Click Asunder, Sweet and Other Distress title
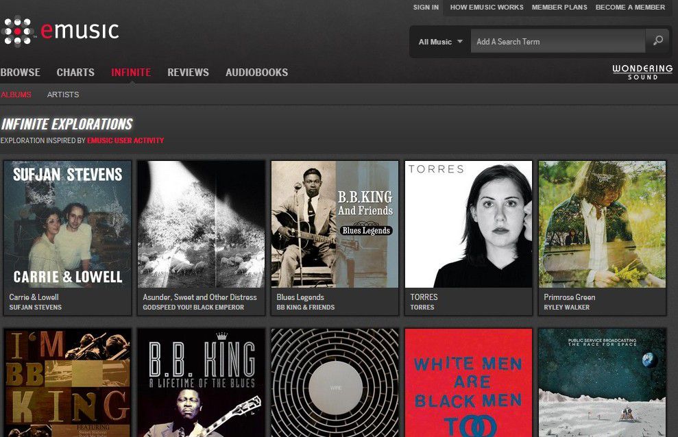 [199, 297]
